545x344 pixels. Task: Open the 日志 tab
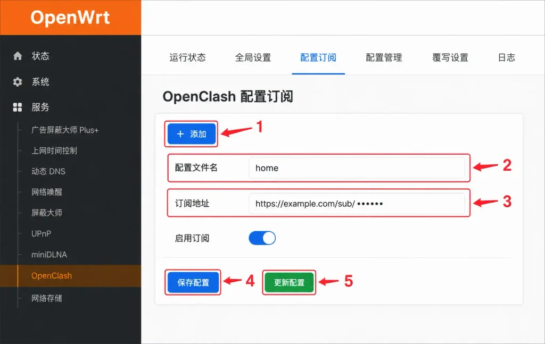(x=507, y=57)
